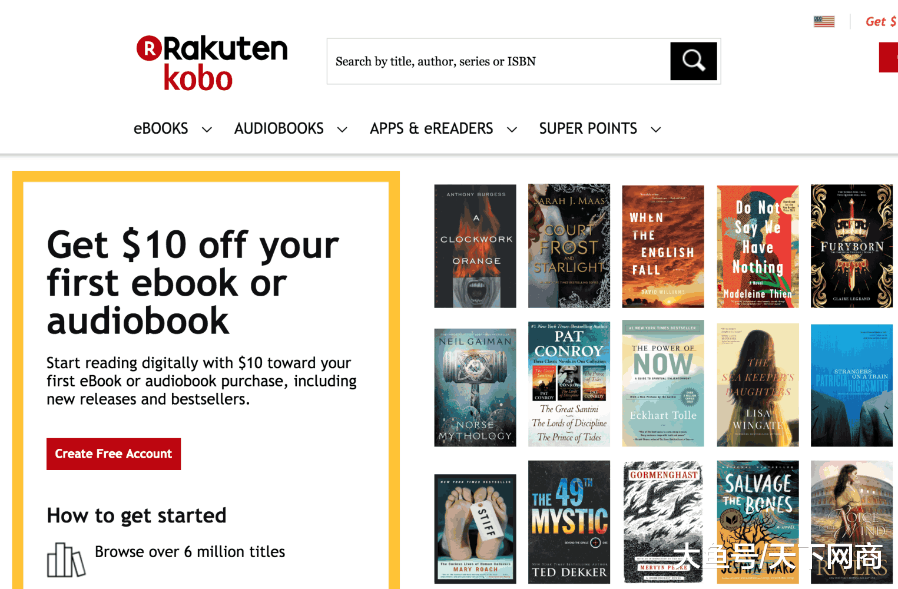The width and height of the screenshot is (898, 589).
Task: Select The Power of Now cover
Action: 663,384
